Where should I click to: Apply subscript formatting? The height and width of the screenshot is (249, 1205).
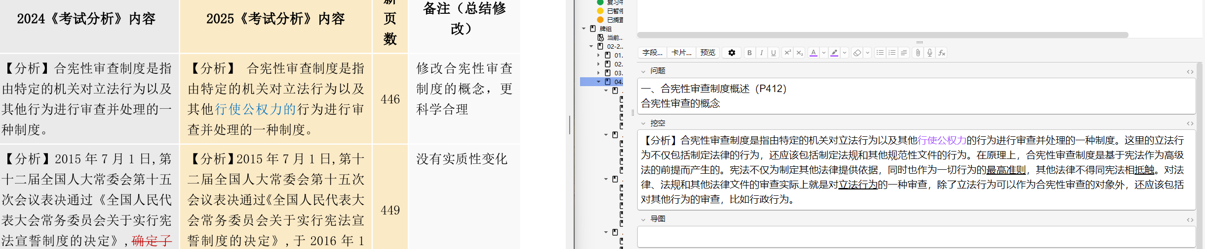[799, 53]
